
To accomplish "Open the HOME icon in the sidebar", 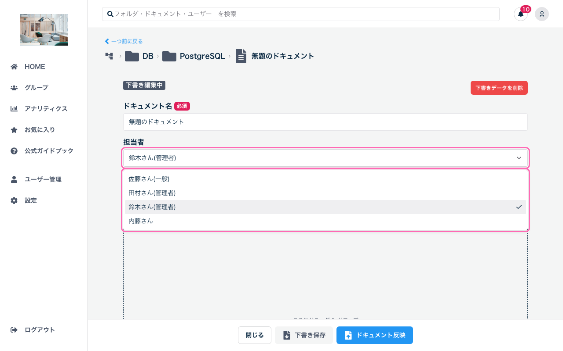I will pos(14,66).
